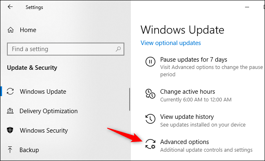Click the Windows Security shield icon

click(x=10, y=130)
